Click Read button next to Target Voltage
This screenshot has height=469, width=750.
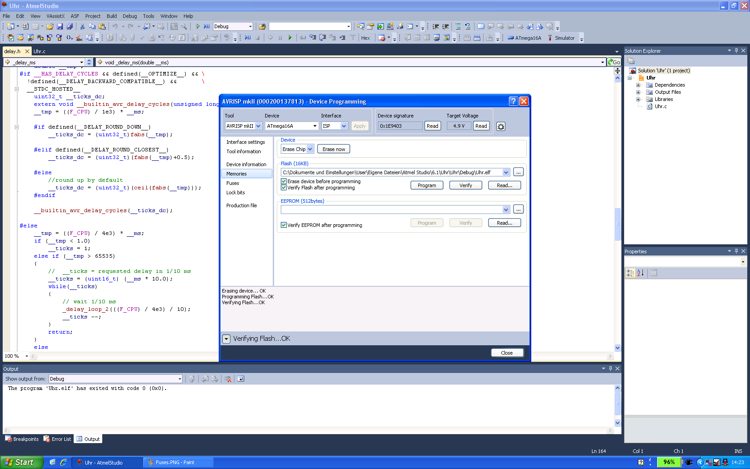[481, 126]
